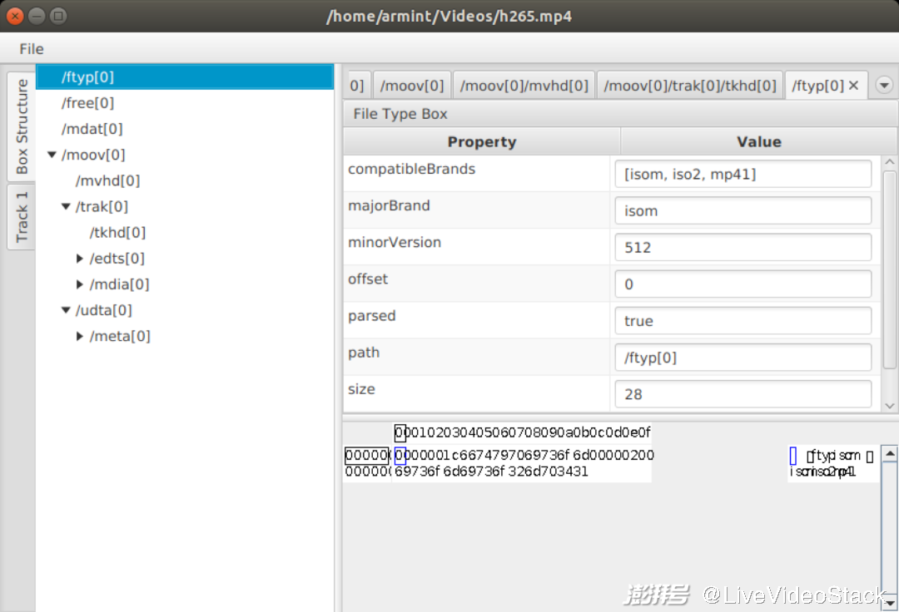Select the /edts[0] tree node label
The image size is (899, 612).
click(x=117, y=259)
